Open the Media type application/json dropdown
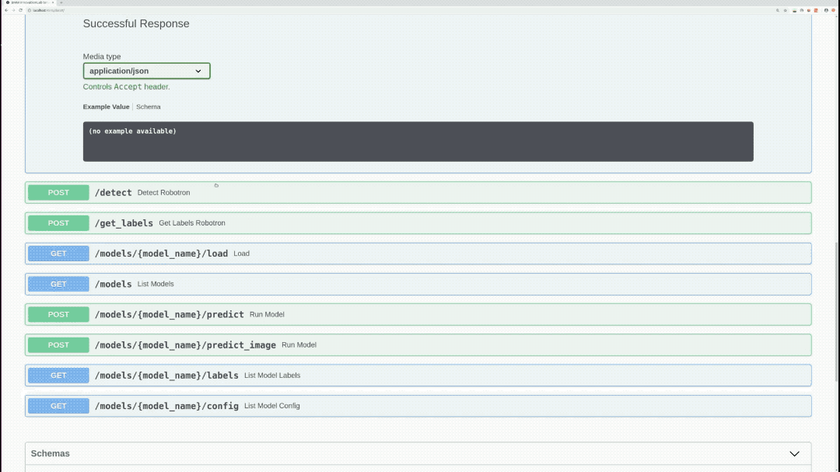The image size is (840, 472). point(146,71)
